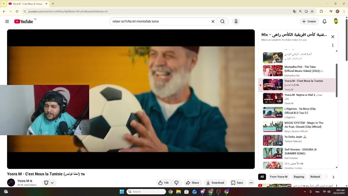Translate this page icon
The height and width of the screenshot is (196, 348).
pyautogui.click(x=294, y=11)
